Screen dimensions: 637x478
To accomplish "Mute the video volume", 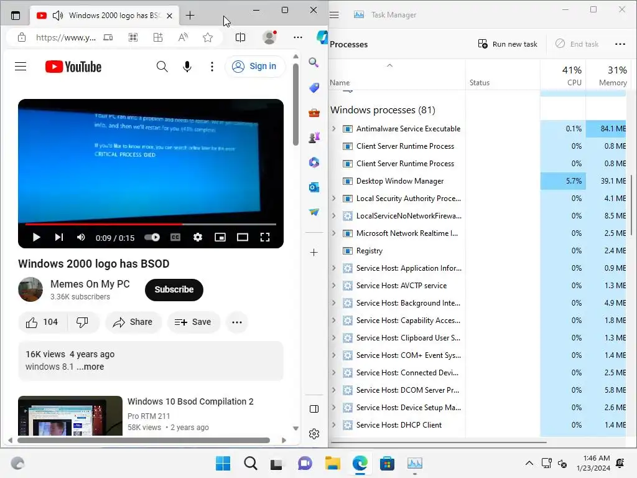I will (81, 237).
